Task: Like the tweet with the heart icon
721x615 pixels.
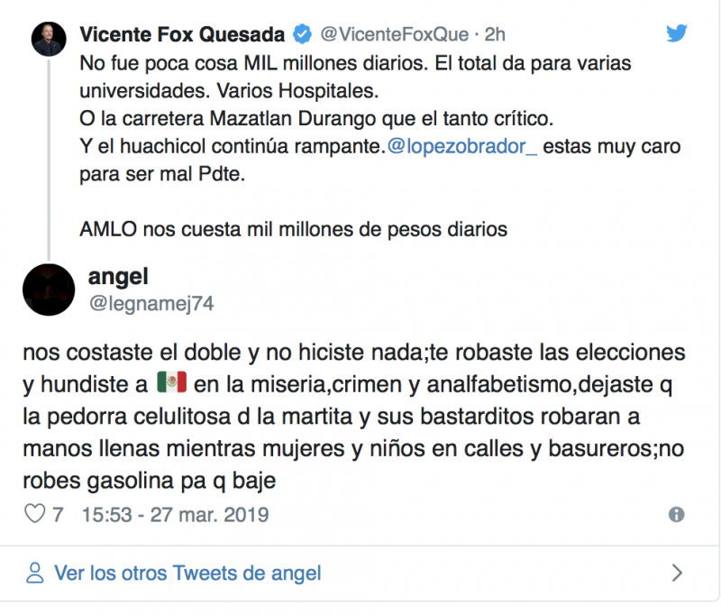Action: pos(34,515)
